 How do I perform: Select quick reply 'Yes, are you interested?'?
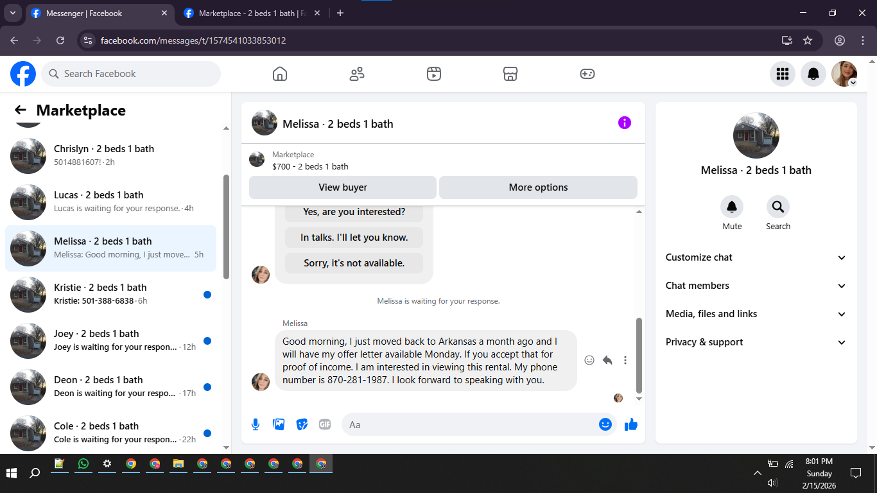coord(354,212)
